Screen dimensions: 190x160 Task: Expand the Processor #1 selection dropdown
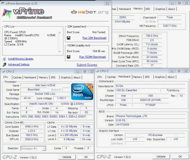44,148
